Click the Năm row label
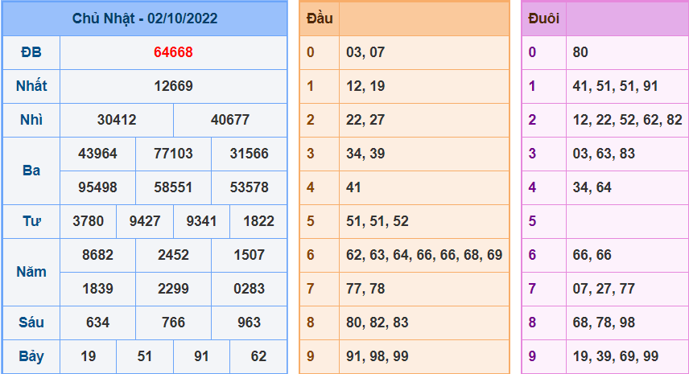 point(31,272)
